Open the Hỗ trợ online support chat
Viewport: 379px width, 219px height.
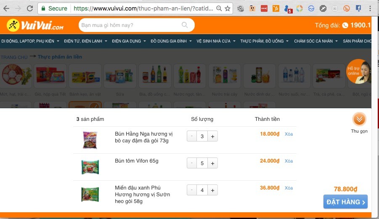click(359, 72)
